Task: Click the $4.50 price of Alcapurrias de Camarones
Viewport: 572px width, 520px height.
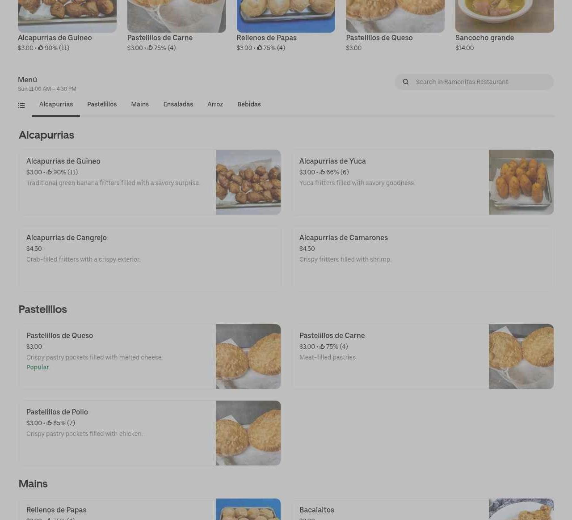Action: pyautogui.click(x=307, y=249)
